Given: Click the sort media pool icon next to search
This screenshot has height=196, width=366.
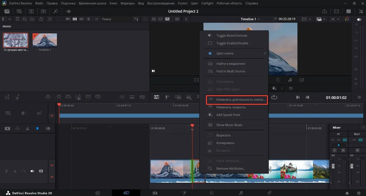Looking at the screenshot, I should [137, 19].
